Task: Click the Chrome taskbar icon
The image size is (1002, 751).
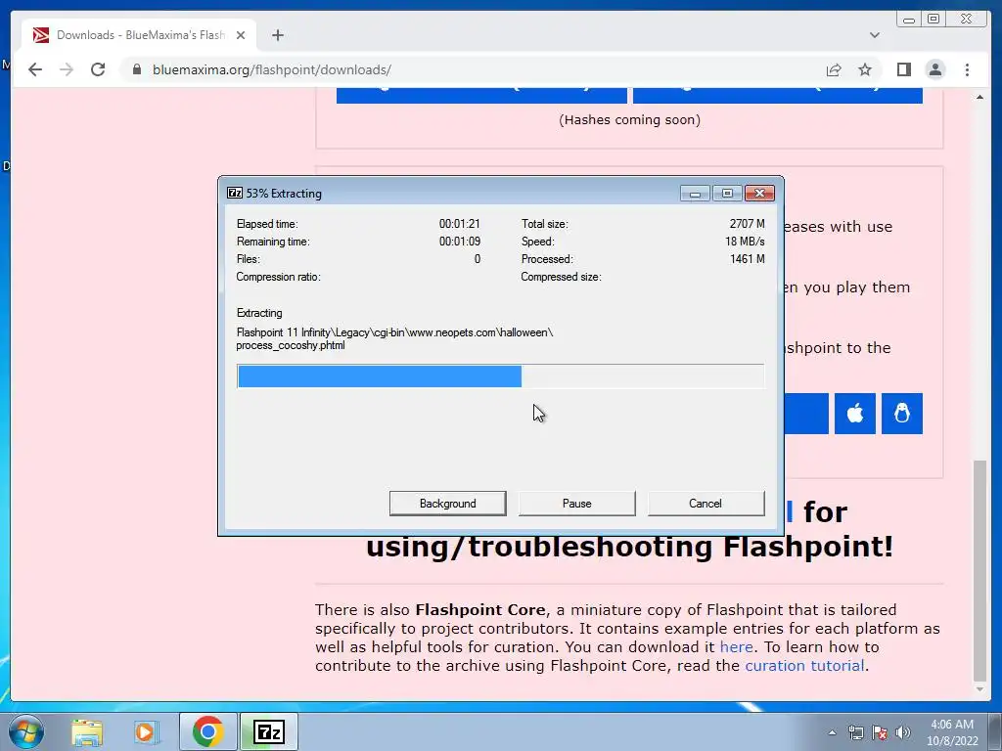Action: 207,731
